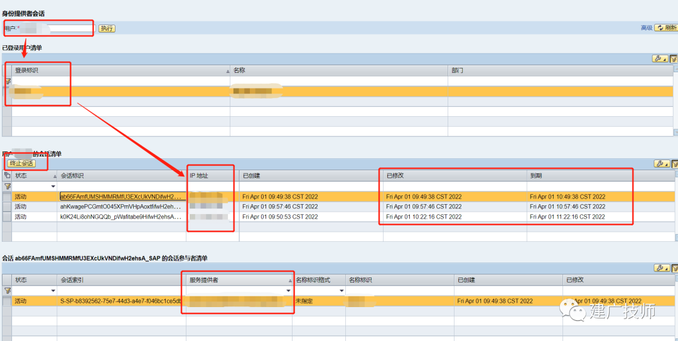Screen dimensions: 678x341
Task: Click 名称标识格式 column header
Action: pos(319,280)
